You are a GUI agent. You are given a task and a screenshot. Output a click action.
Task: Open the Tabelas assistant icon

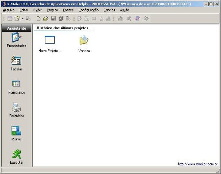(x=16, y=61)
